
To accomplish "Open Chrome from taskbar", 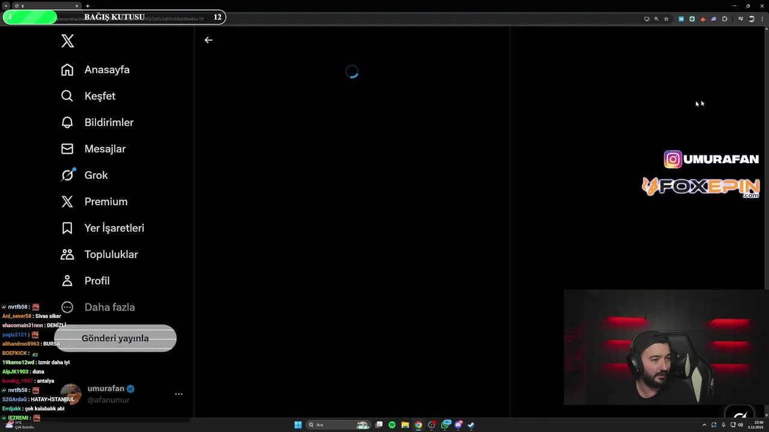I will (x=418, y=425).
